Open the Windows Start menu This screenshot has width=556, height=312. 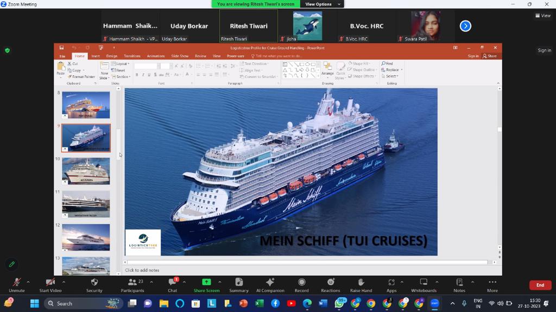(x=34, y=303)
